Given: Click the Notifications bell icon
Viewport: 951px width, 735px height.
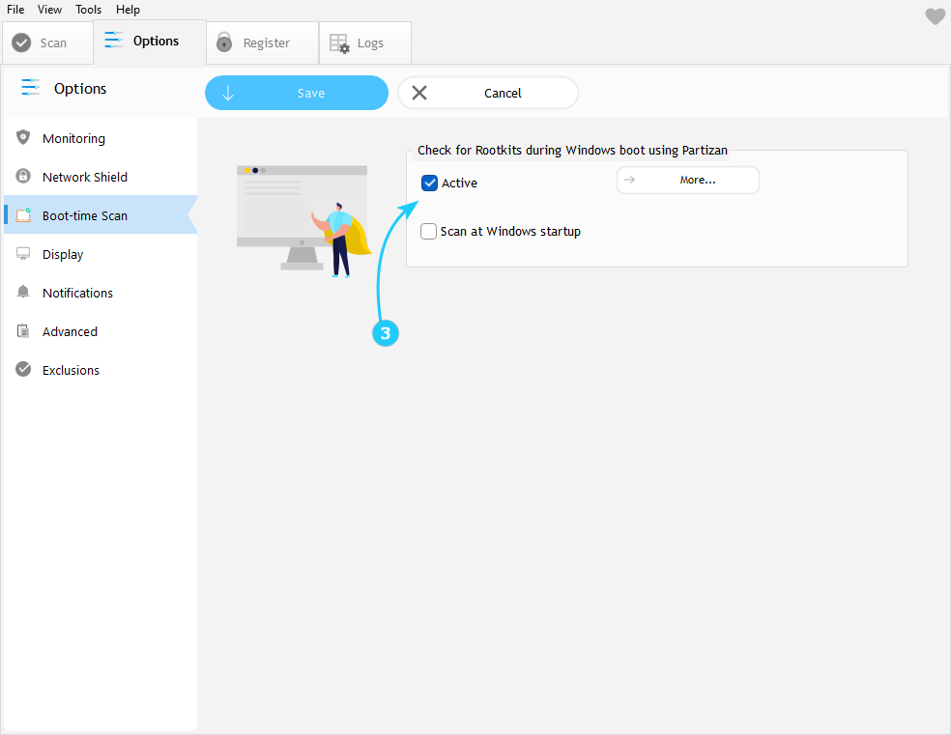Looking at the screenshot, I should tap(23, 293).
